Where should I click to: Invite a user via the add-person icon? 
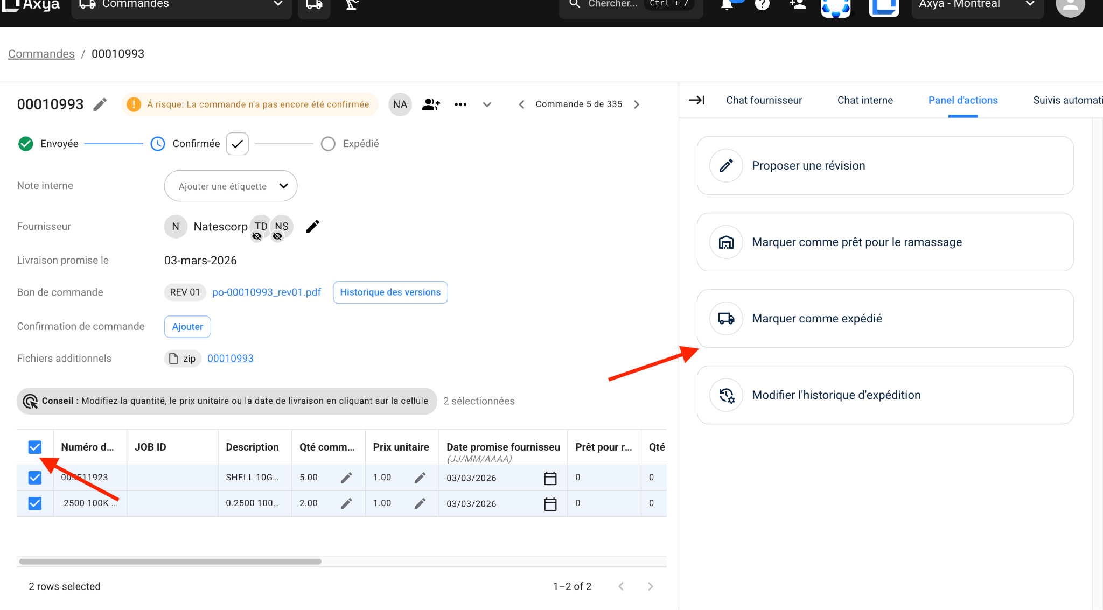[x=797, y=4]
